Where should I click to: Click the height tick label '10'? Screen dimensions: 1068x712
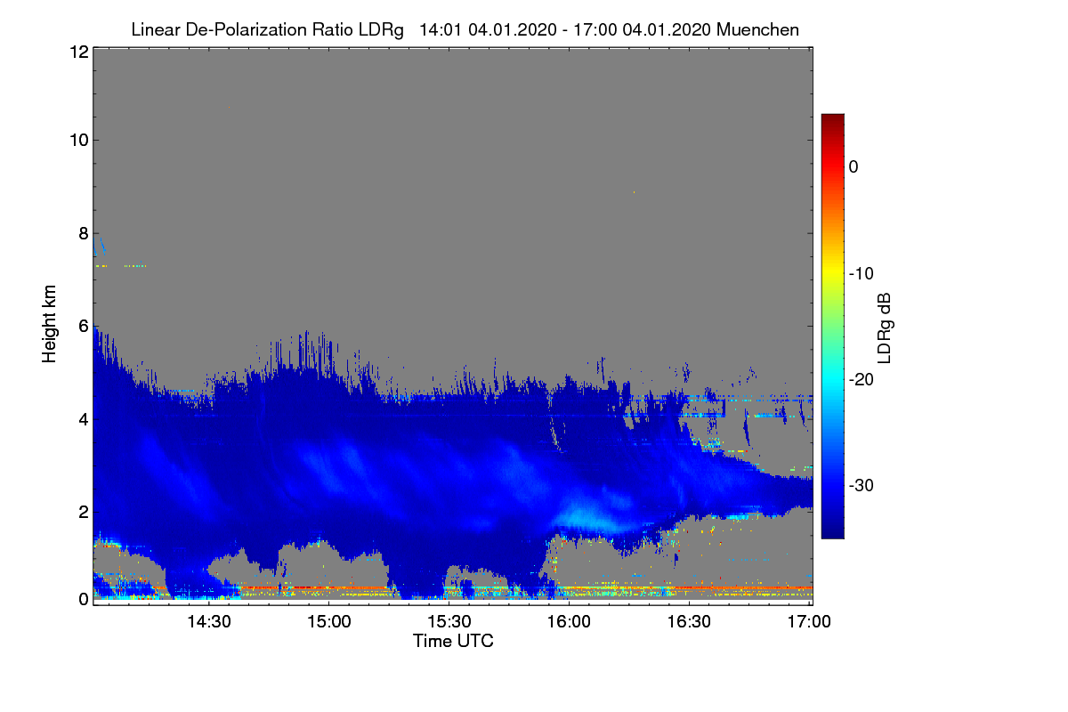77,140
